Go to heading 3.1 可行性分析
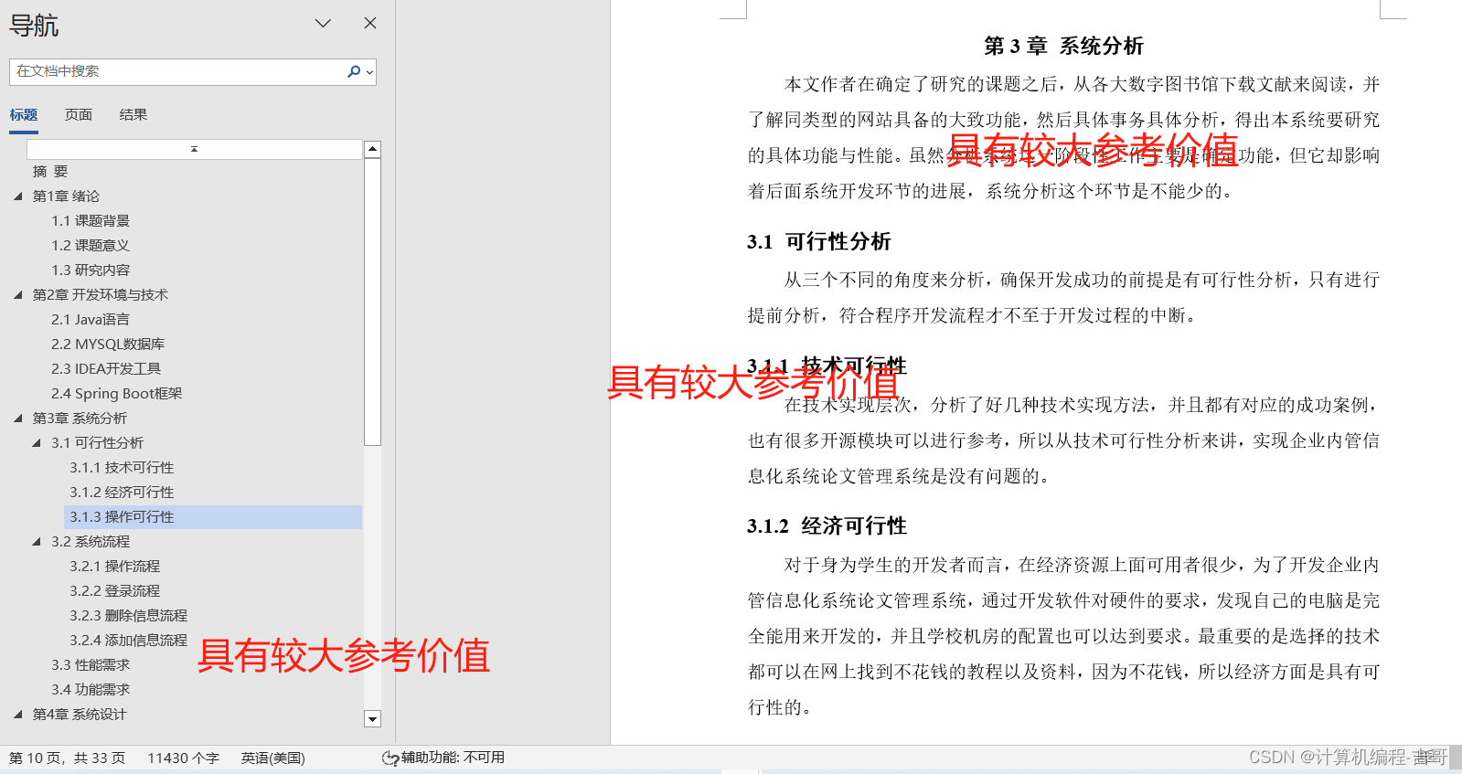 point(97,443)
